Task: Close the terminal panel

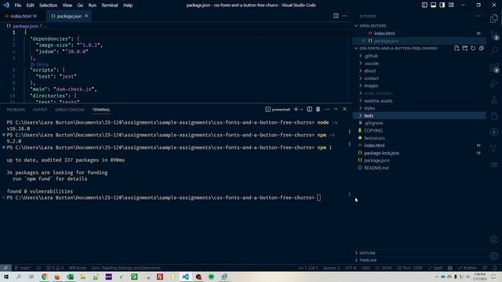Action: tap(345, 110)
